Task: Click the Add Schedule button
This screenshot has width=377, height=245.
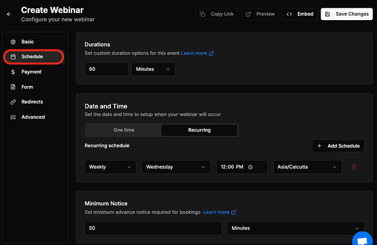Action: (x=338, y=146)
